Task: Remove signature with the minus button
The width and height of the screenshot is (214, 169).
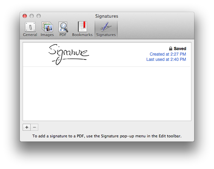Action: (x=34, y=127)
